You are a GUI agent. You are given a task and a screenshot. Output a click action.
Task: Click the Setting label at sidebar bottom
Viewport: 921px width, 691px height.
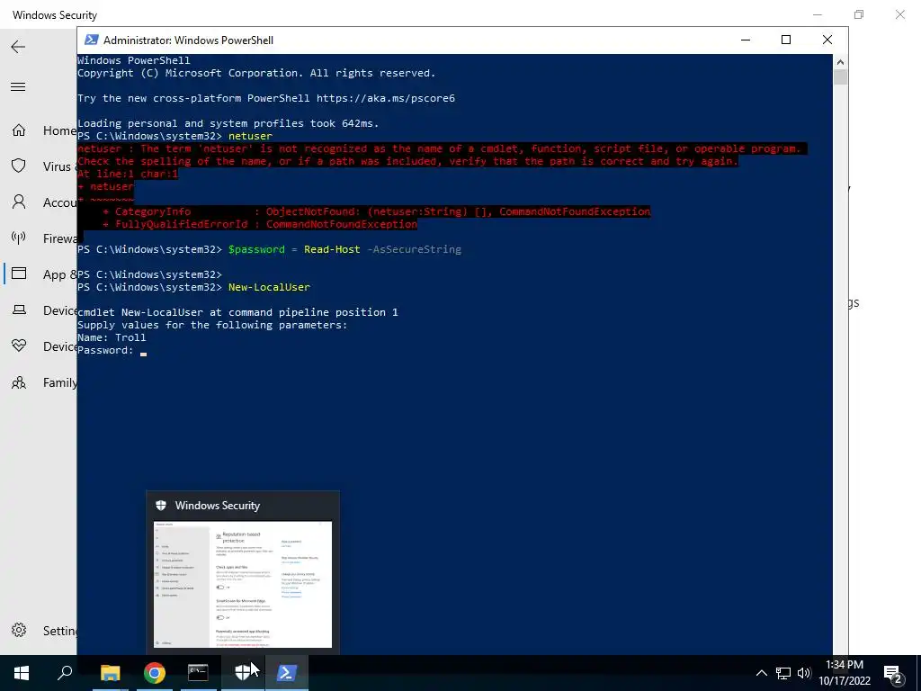[x=60, y=631]
